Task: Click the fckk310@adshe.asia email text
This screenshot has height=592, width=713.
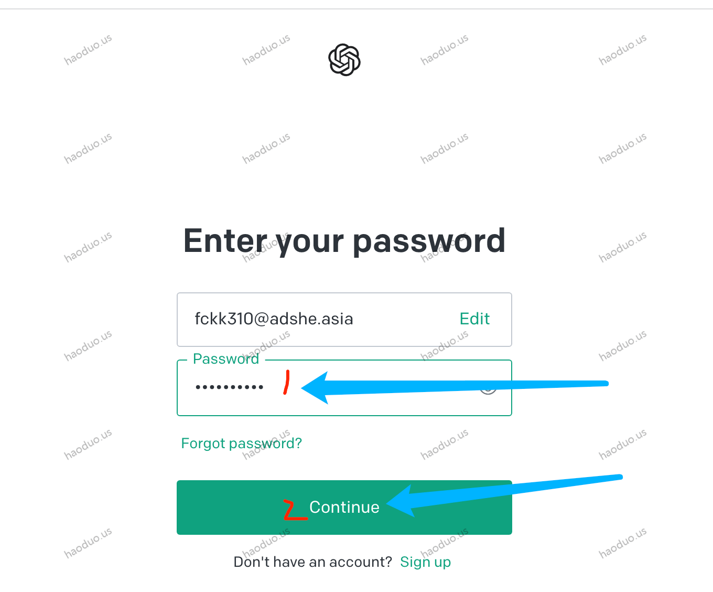Action: (274, 319)
